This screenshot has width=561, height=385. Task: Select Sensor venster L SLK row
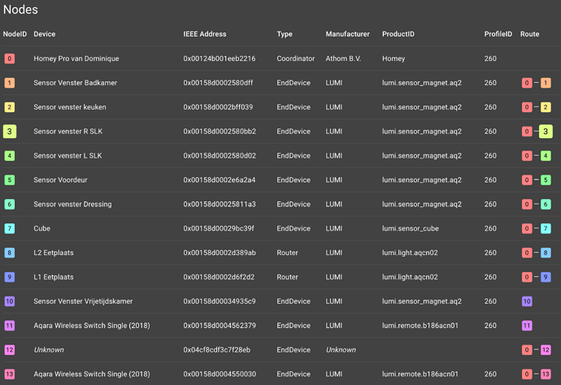coord(280,156)
